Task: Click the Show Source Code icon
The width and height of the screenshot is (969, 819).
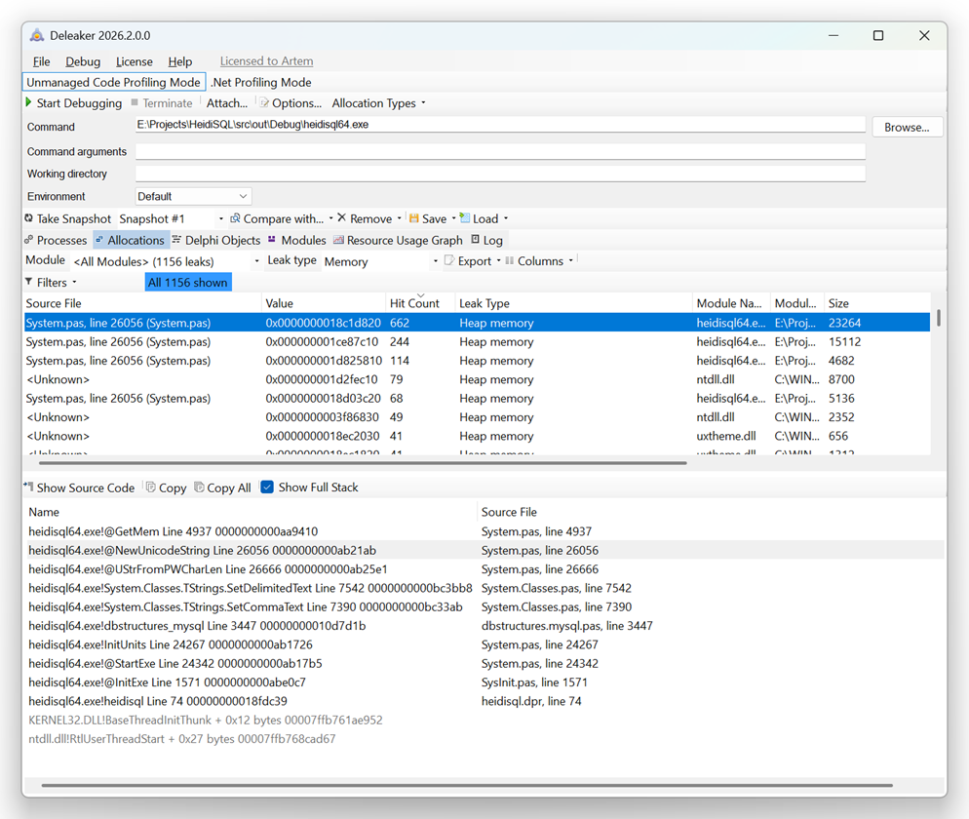Action: [28, 487]
